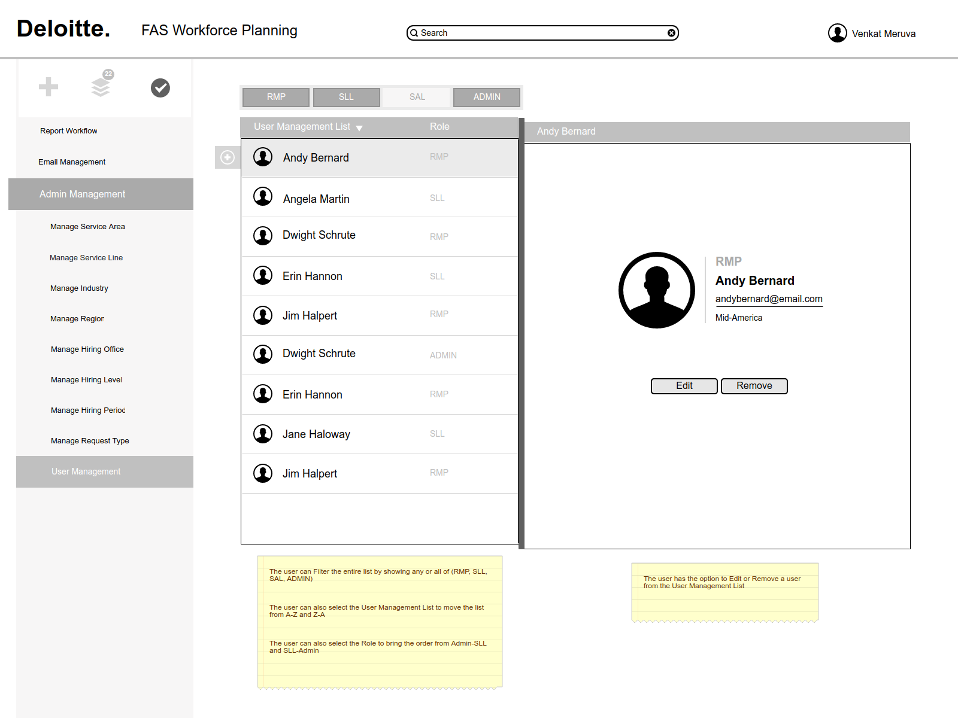This screenshot has width=958, height=718.
Task: Click the Edit button for Andy Bernard
Action: point(684,386)
